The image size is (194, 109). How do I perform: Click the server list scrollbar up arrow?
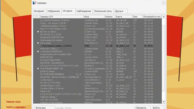[163, 17]
